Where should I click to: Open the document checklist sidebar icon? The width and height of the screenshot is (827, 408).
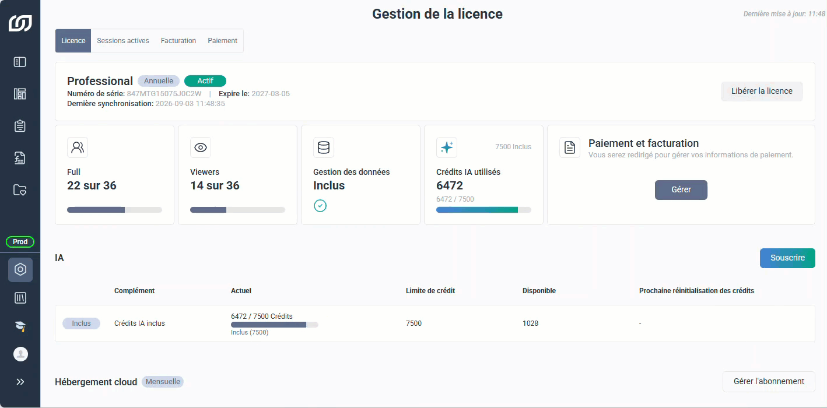pos(20,157)
